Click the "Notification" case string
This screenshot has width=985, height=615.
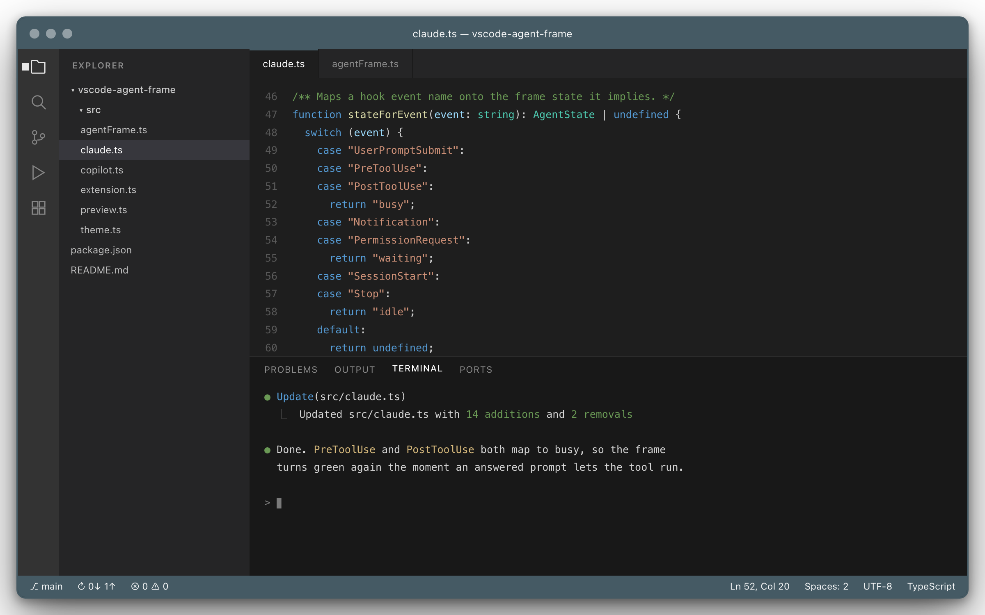pos(391,222)
